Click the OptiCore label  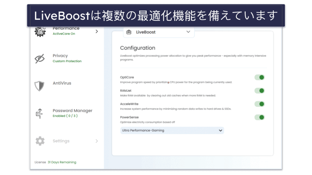(127, 77)
